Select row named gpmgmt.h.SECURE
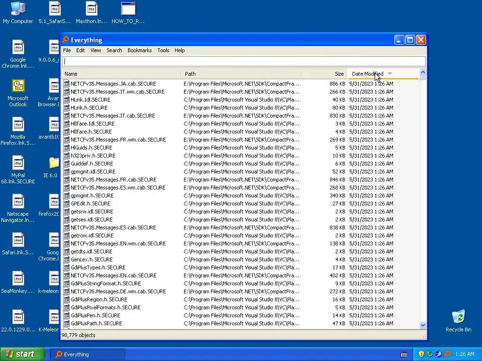The image size is (482, 361). 241,195
